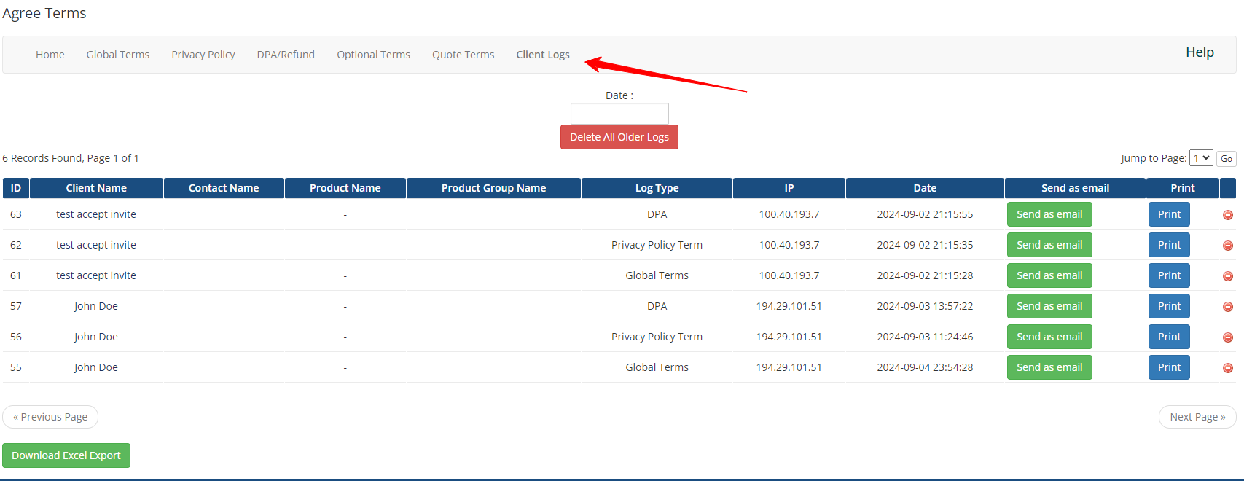Viewport: 1244px width, 481px height.
Task: Click red delete icon for log 63
Action: (x=1227, y=215)
